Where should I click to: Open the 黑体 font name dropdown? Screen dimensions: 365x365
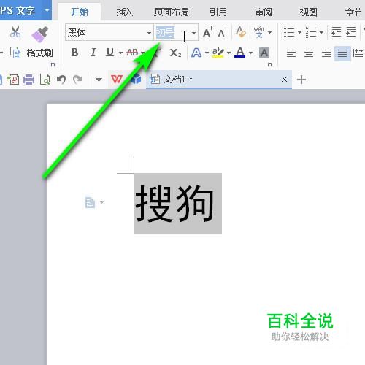[149, 33]
